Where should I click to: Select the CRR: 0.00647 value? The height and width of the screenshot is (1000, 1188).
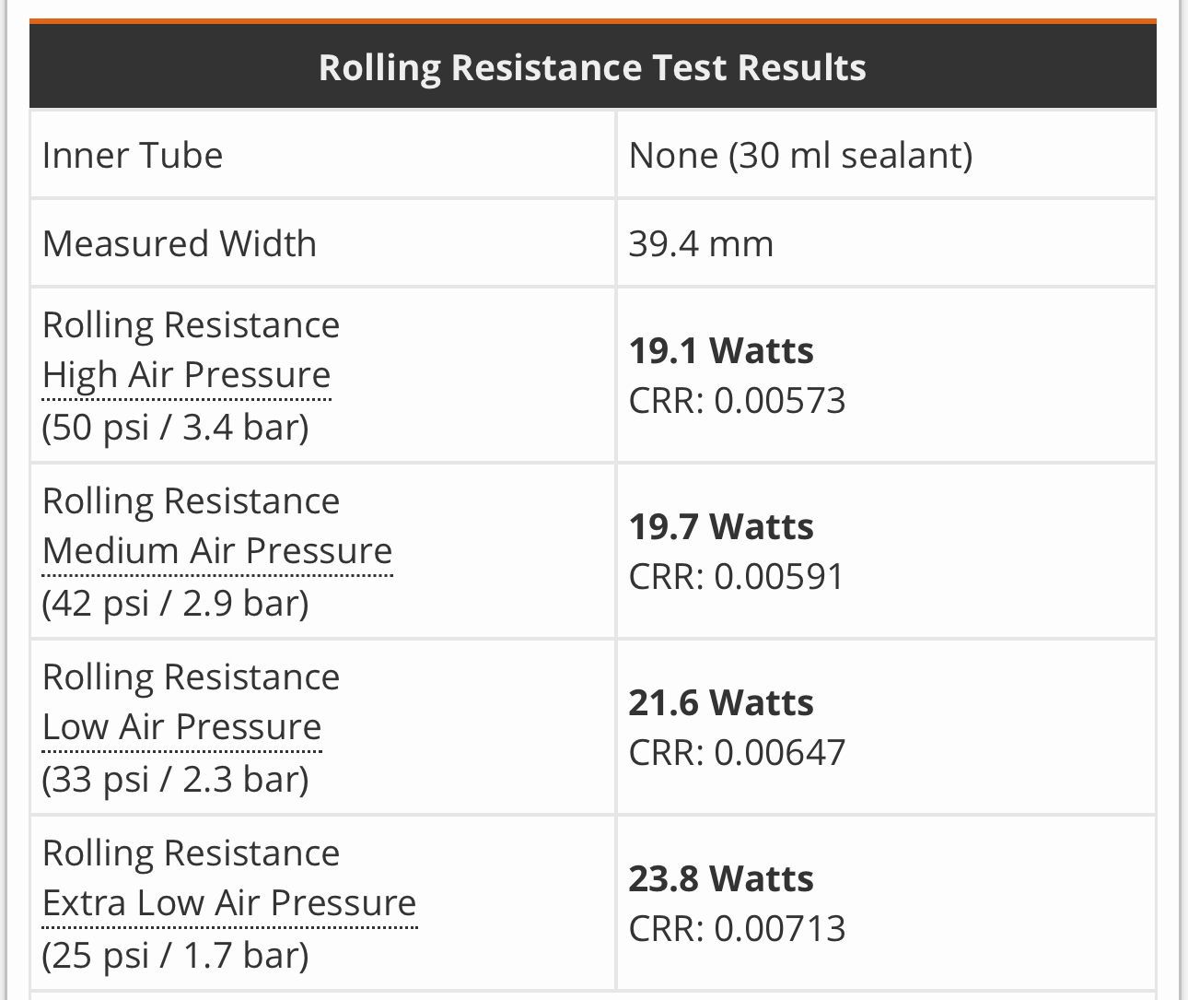pos(737,753)
